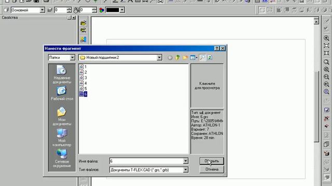Viewport: 332px width, 186px height.
Task: Click the wireframe cube view icon
Action: (294, 10)
